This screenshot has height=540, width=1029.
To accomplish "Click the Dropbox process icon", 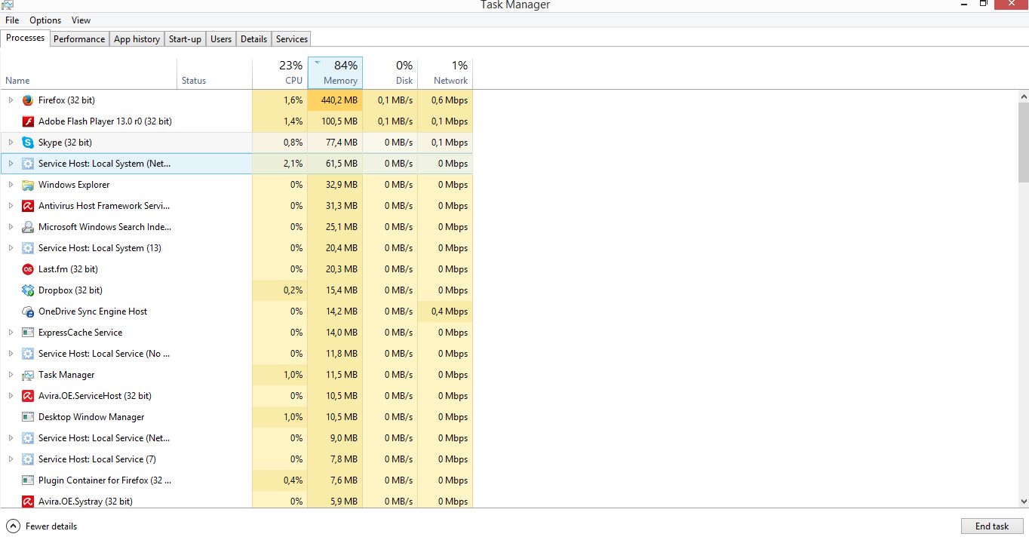I will click(x=28, y=290).
